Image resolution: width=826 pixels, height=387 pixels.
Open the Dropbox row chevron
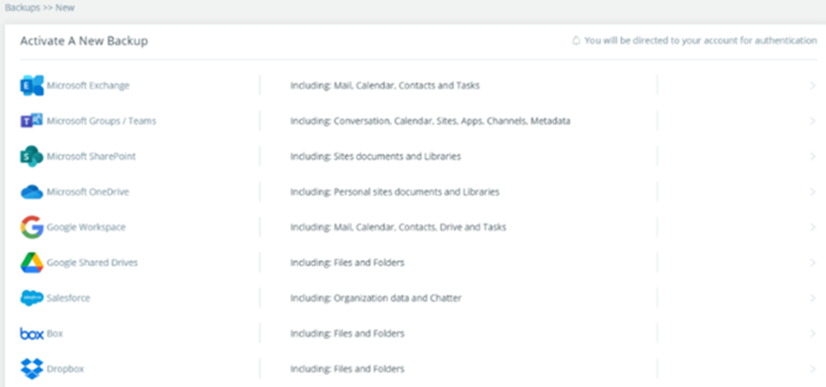tap(812, 369)
